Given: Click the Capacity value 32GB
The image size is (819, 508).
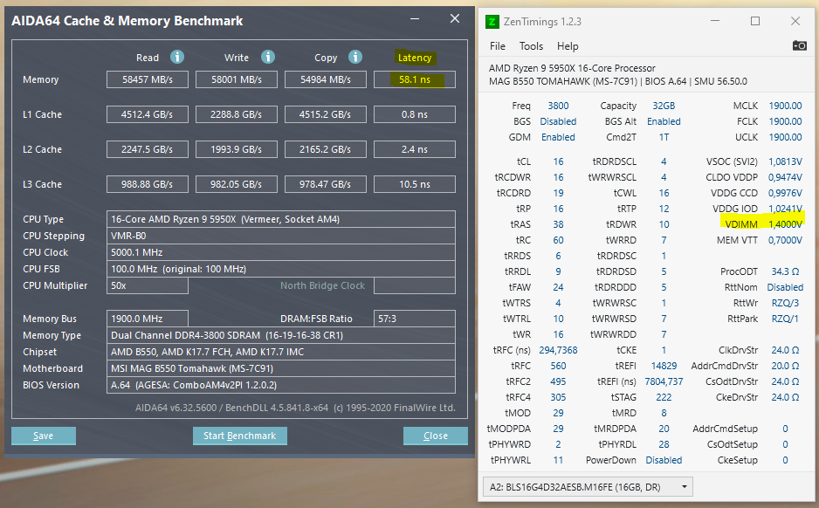Looking at the screenshot, I should tap(664, 106).
